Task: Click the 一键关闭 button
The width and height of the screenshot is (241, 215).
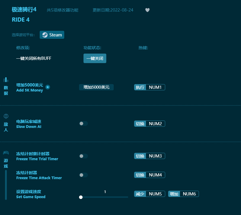Action: click(95, 58)
